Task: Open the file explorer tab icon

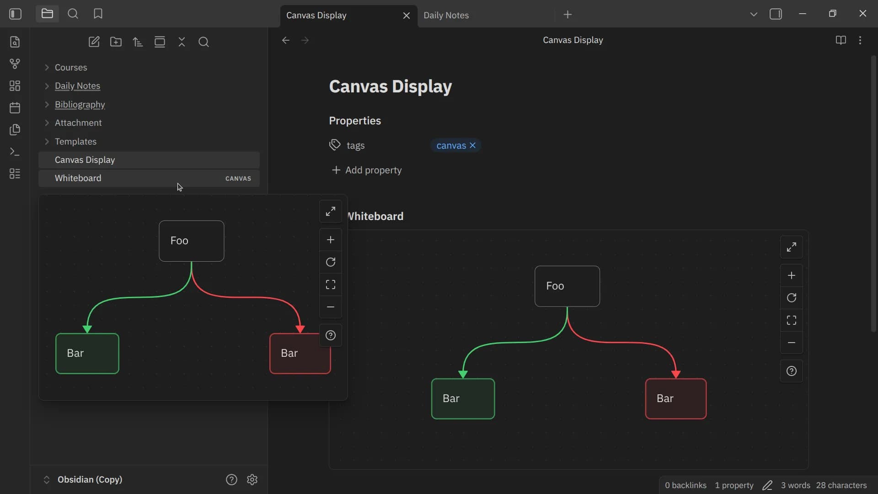Action: (47, 14)
